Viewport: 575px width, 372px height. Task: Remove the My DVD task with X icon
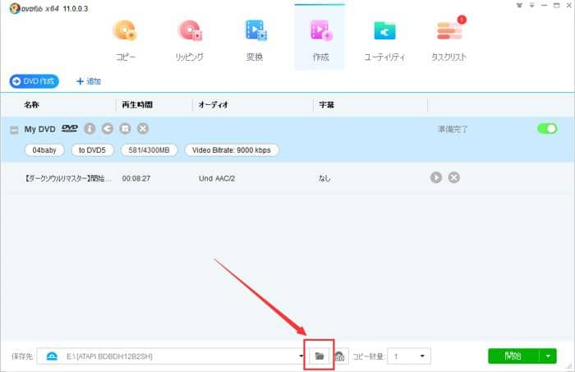coord(142,129)
